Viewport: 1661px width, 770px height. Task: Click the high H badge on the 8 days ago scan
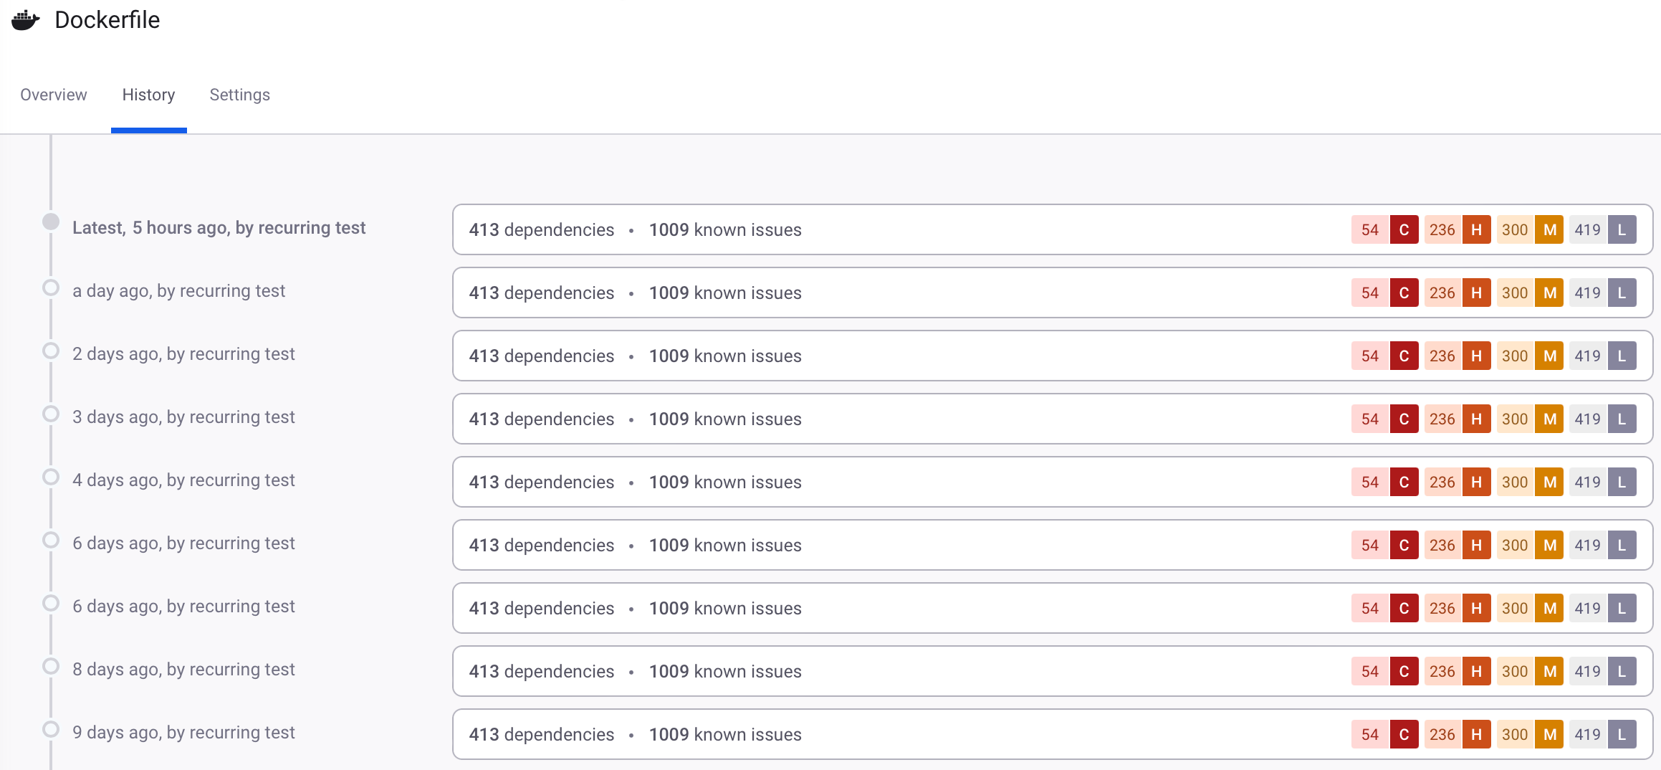click(1478, 671)
